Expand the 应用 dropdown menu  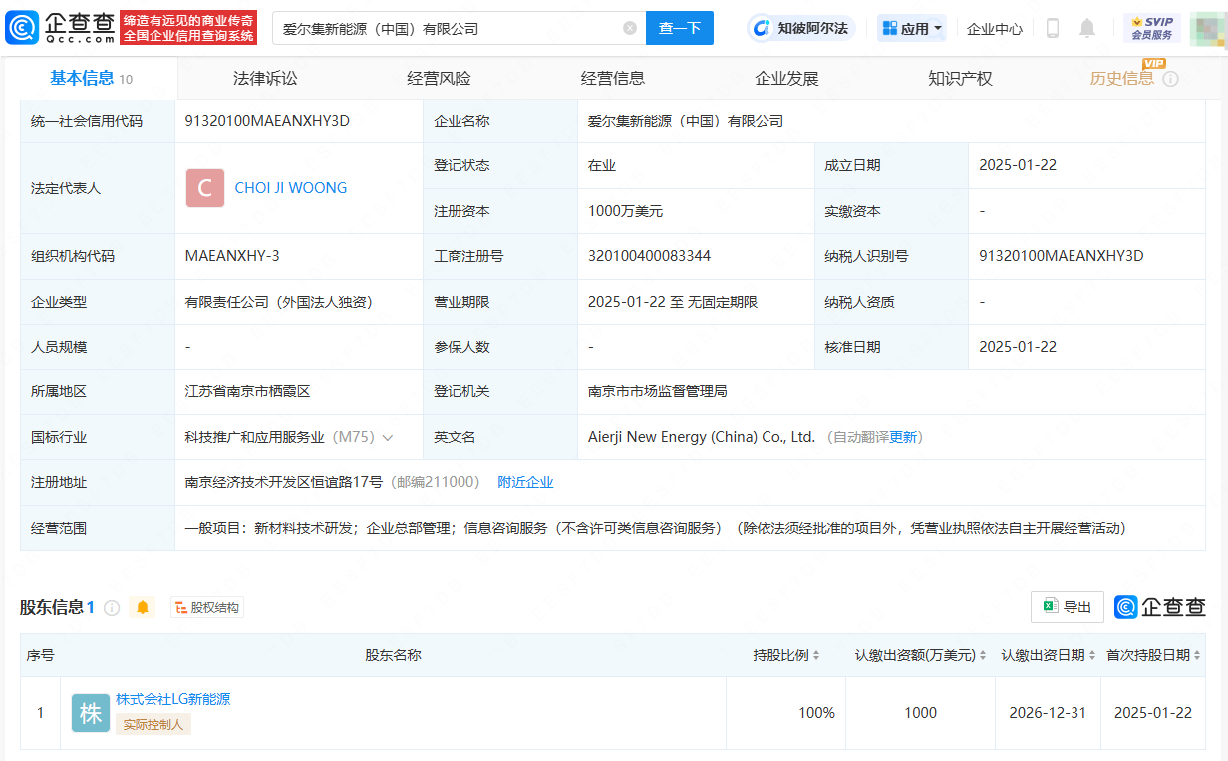(x=912, y=28)
